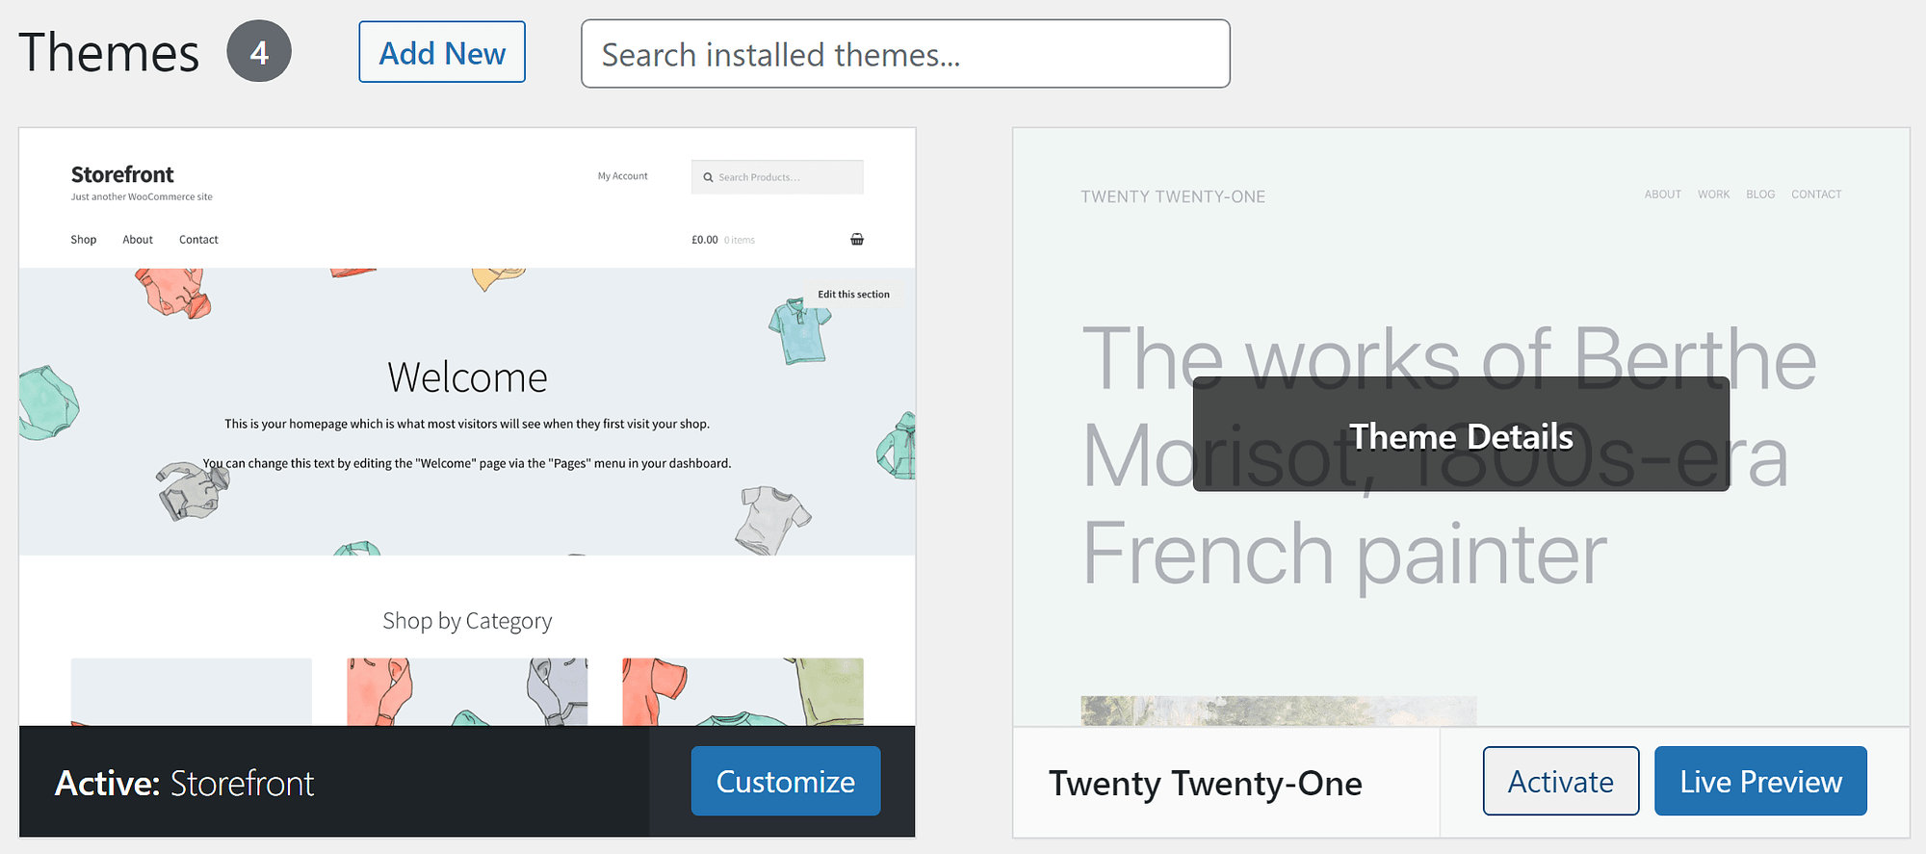Click the Add New theme button

[x=442, y=52]
